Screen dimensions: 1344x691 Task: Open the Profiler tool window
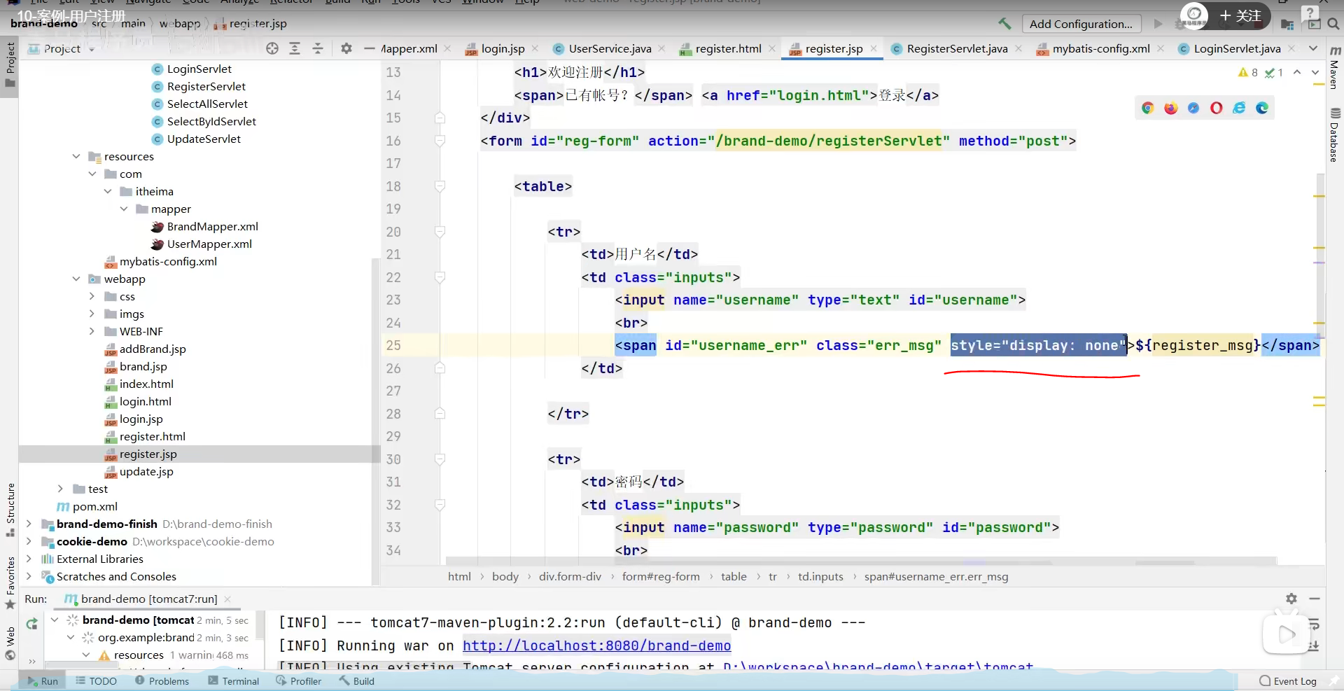click(x=299, y=681)
